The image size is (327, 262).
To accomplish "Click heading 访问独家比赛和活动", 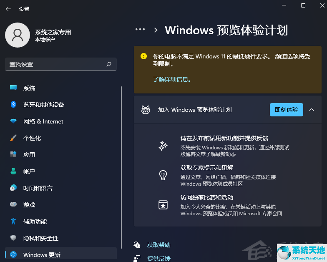I will [x=207, y=197].
